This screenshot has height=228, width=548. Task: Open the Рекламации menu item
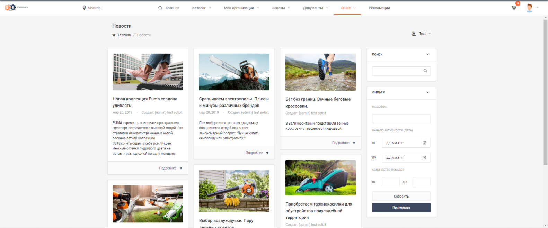tap(379, 8)
